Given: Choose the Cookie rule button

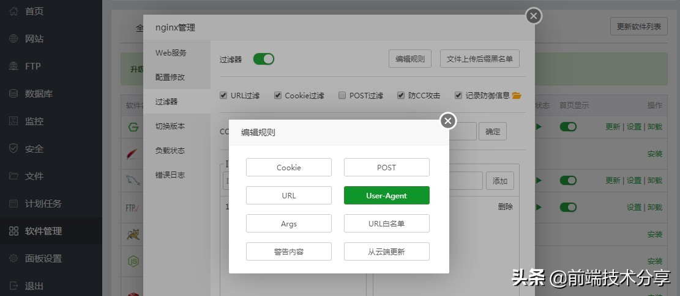Looking at the screenshot, I should [x=289, y=167].
